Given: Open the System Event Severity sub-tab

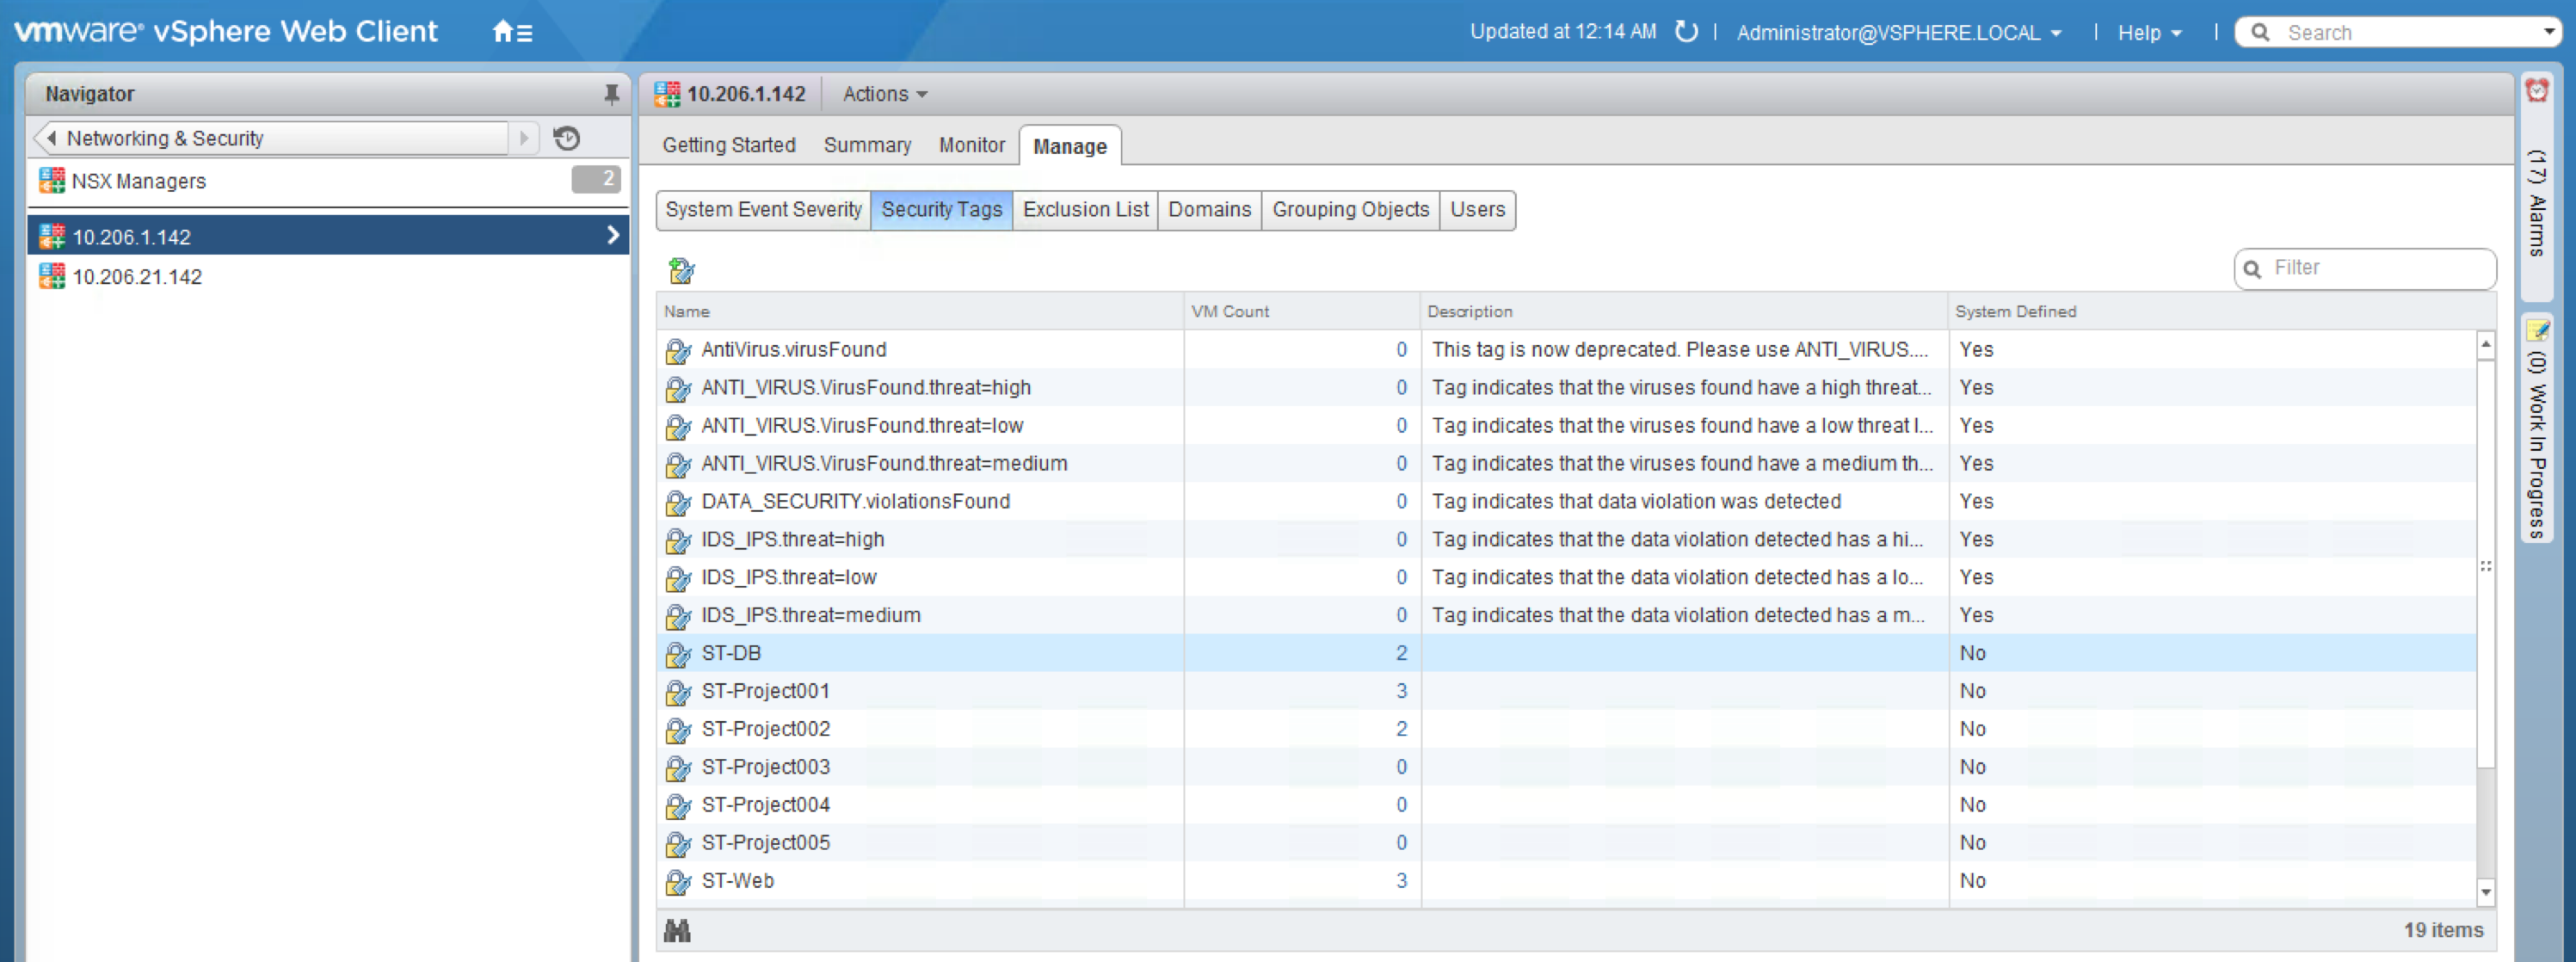Looking at the screenshot, I should (x=763, y=210).
